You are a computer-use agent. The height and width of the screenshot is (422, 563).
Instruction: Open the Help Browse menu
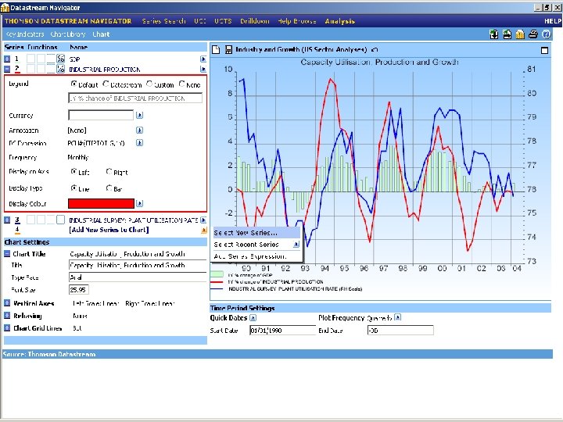coord(297,21)
